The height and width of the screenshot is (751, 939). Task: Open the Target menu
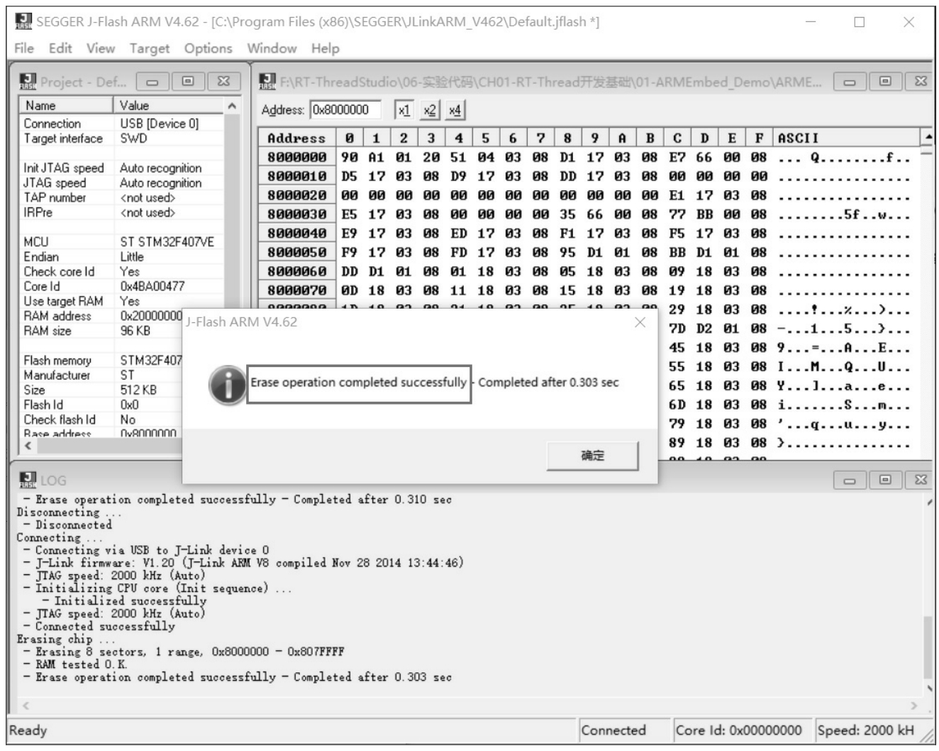coord(149,48)
